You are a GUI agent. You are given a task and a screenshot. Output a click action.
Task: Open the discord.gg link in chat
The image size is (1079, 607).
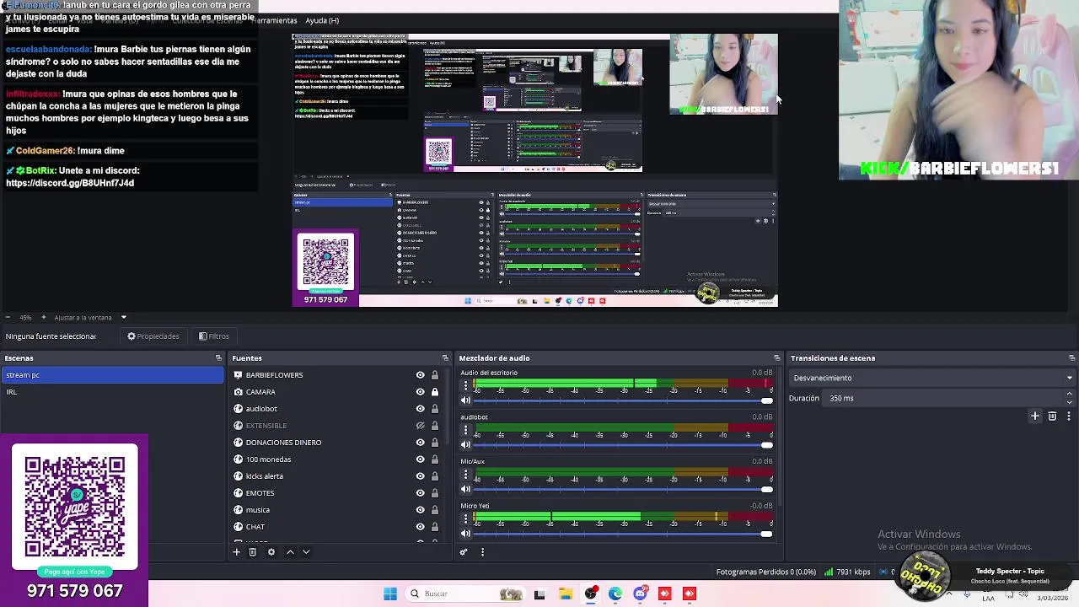[x=70, y=183]
